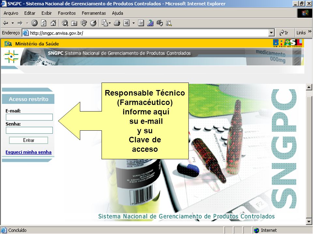Open the Favorites toolbar icon
The image size is (313, 234).
coord(74,23)
